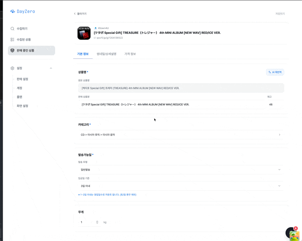This screenshot has width=302, height=241.
Task: Select the 판매 중인 상품 box icon
Action: (x=12, y=50)
